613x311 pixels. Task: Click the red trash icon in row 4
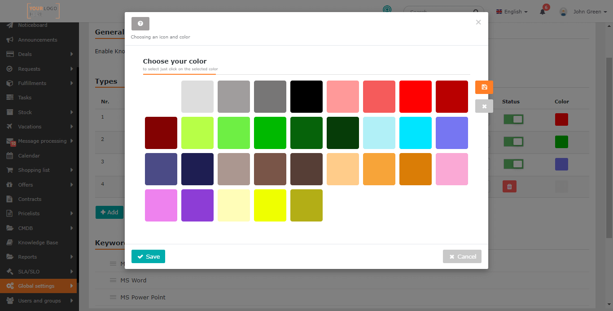click(509, 187)
